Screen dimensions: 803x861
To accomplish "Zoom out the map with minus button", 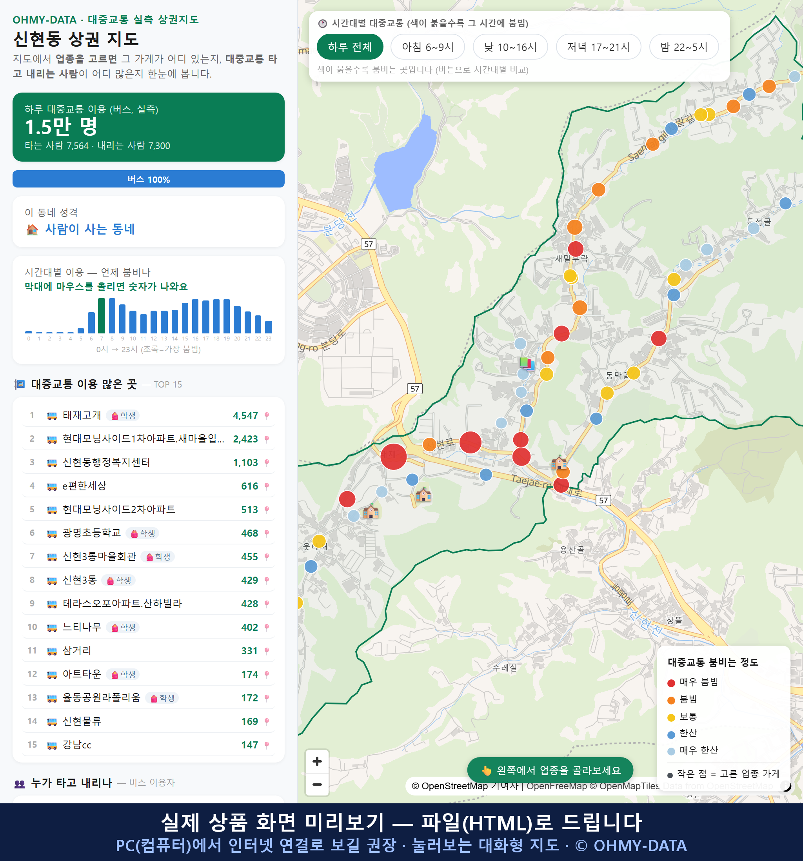I will click(317, 785).
